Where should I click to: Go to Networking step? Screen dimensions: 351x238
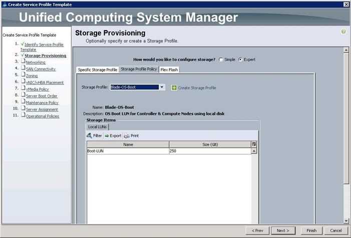36,62
